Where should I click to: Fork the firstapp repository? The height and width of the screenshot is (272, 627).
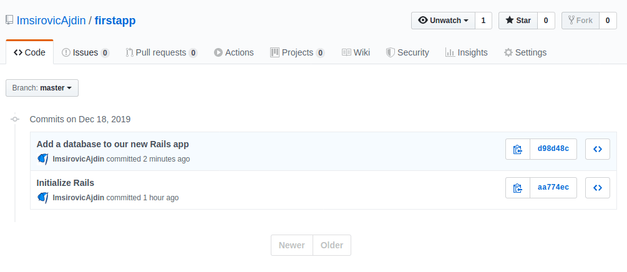coord(580,21)
